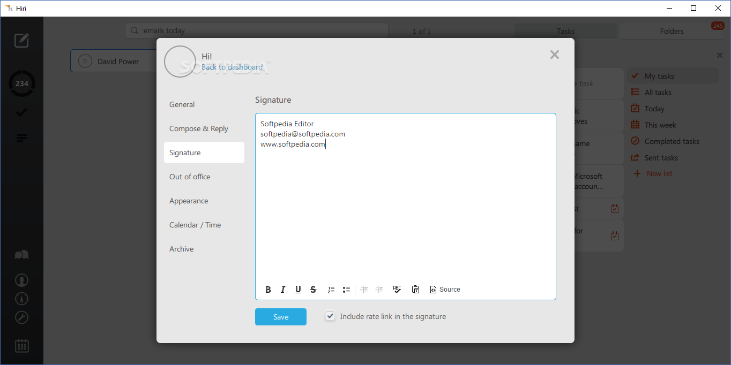Switch to the Folders tab

(672, 31)
